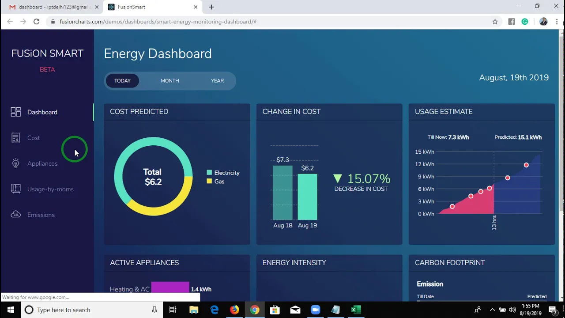Click the Cost receipt icon
Screen dimensions: 565x318
(15, 138)
